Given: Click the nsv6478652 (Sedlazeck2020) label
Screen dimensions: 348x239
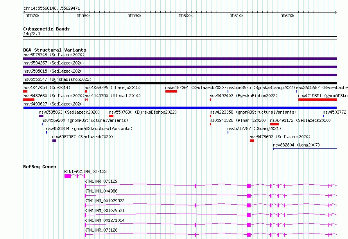Looking at the screenshot, I should 280,137.
